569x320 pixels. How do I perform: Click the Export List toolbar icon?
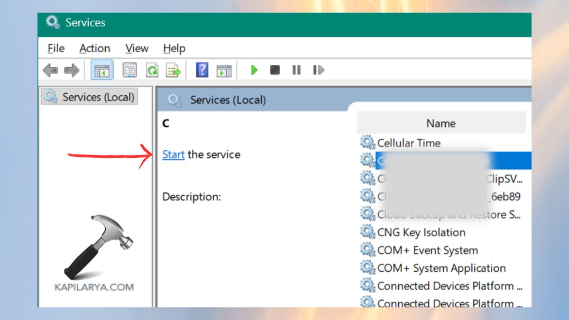174,71
